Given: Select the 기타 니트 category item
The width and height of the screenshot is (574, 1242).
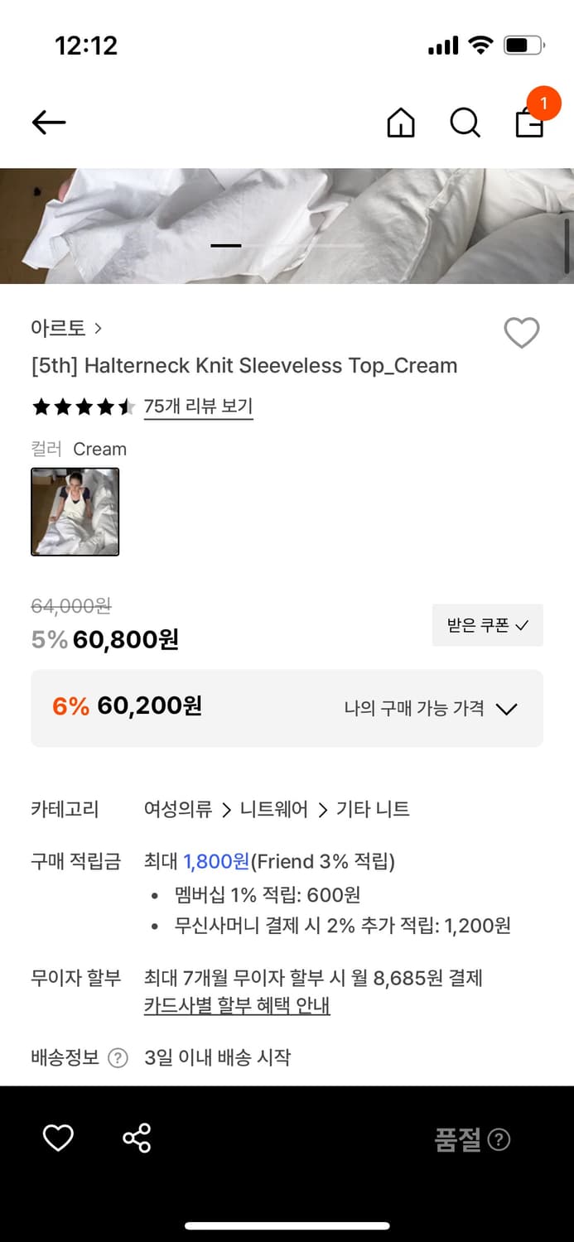Looking at the screenshot, I should (376, 809).
